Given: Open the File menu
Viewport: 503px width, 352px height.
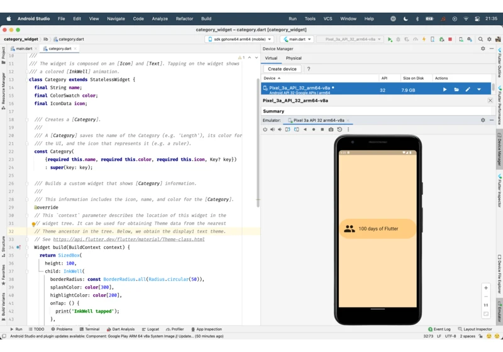Looking at the screenshot, I should click(61, 19).
